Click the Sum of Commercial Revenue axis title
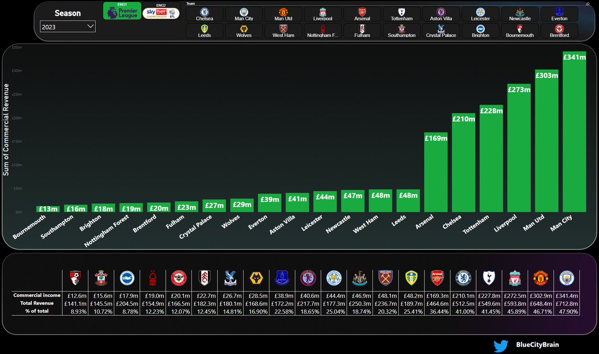 pyautogui.click(x=7, y=129)
